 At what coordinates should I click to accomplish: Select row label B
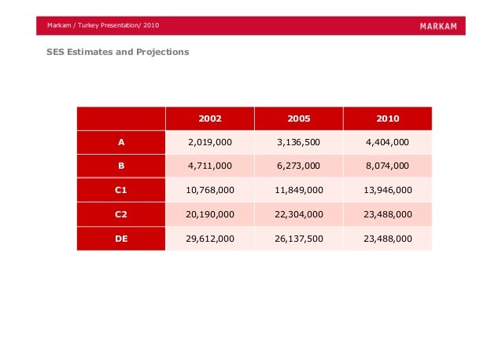click(121, 166)
